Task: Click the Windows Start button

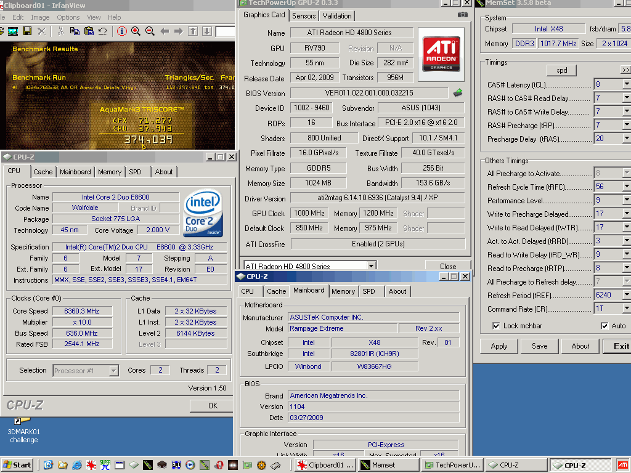Action: tap(17, 465)
